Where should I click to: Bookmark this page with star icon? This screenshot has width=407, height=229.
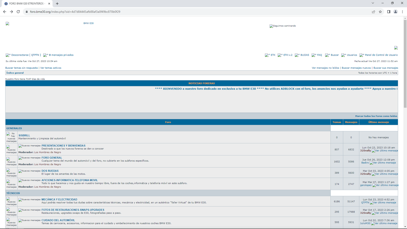pos(380,12)
